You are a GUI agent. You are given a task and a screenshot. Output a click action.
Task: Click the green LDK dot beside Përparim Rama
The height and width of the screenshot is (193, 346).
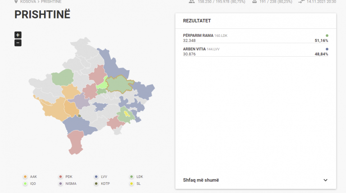pos(327,36)
